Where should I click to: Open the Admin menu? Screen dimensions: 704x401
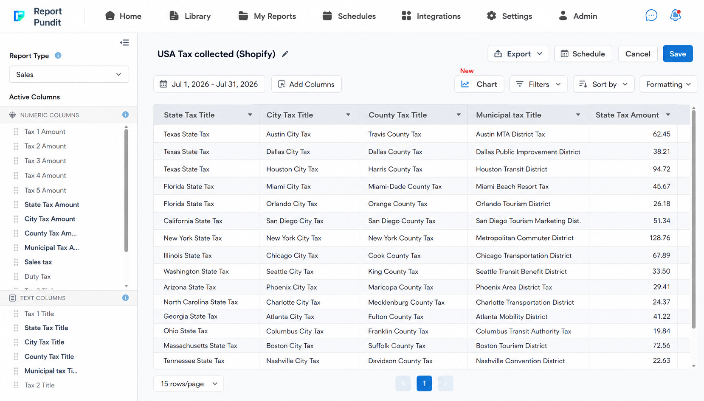coord(578,16)
